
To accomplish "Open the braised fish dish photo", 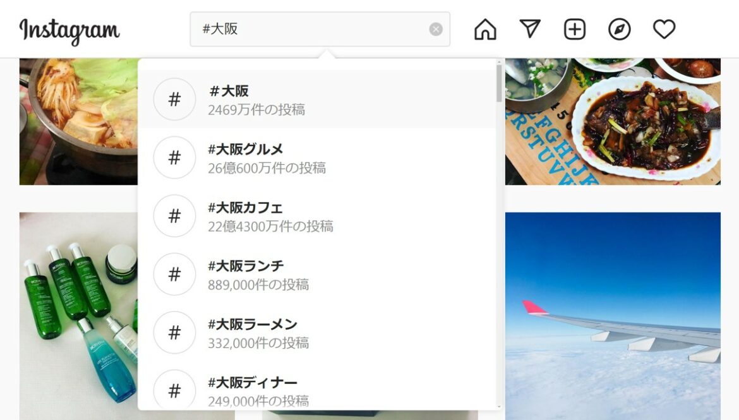I will coord(613,122).
